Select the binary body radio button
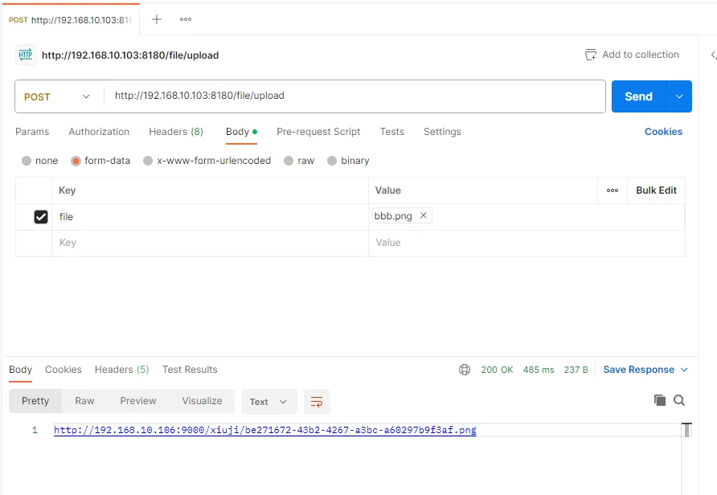The width and height of the screenshot is (717, 495). click(332, 161)
